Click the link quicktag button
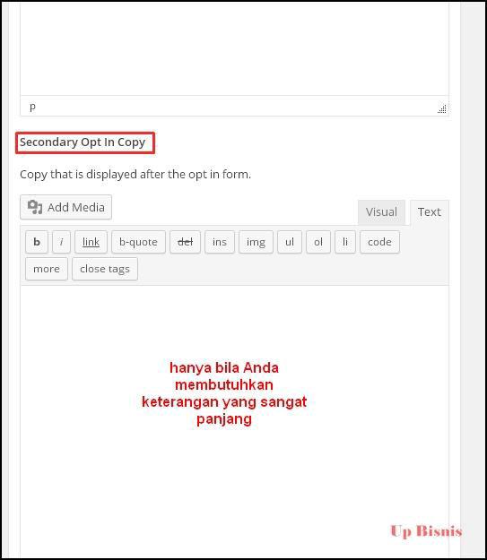This screenshot has height=560, width=487. pyautogui.click(x=91, y=242)
